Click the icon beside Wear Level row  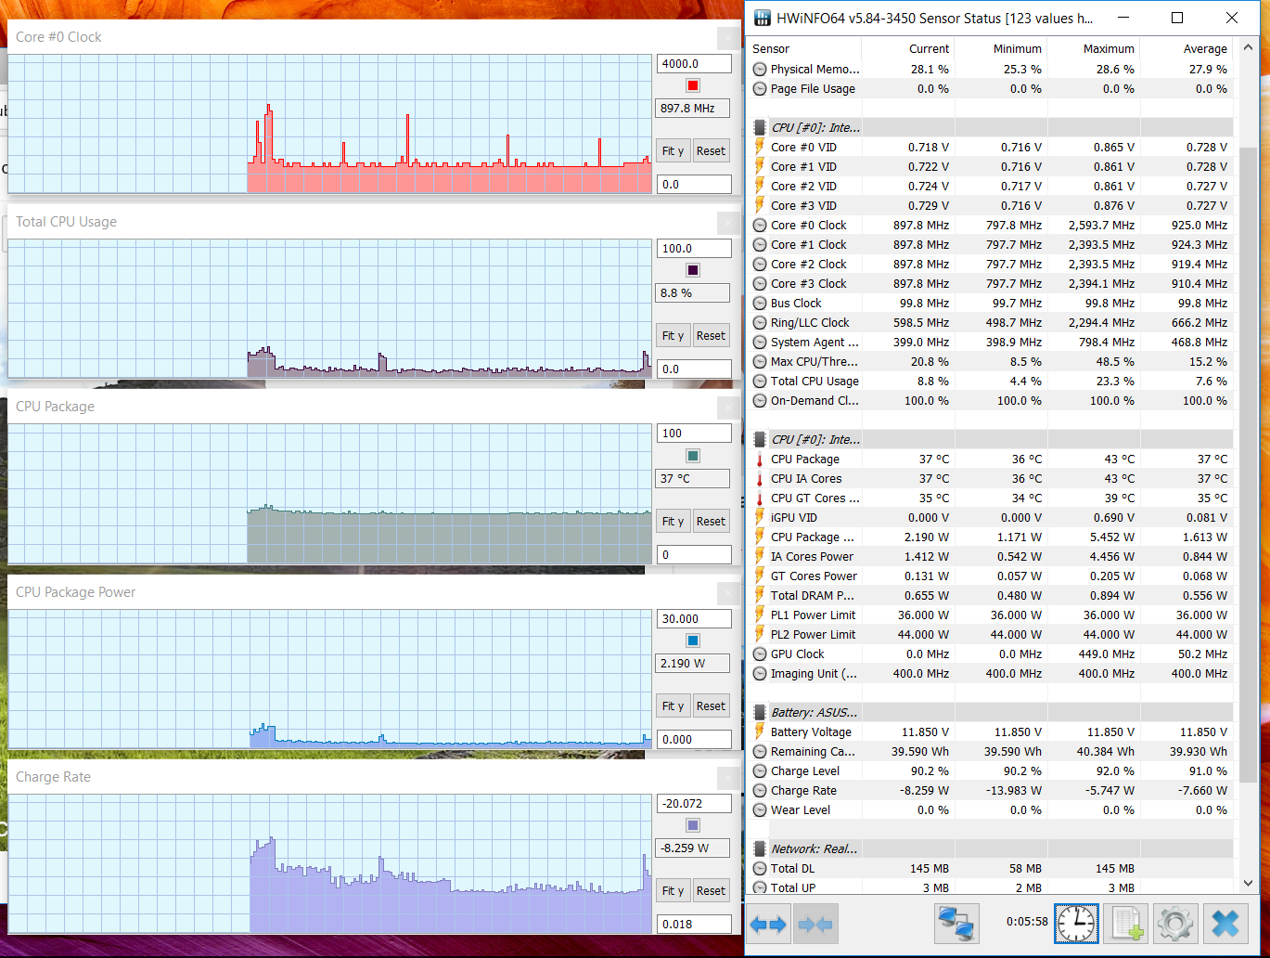760,809
